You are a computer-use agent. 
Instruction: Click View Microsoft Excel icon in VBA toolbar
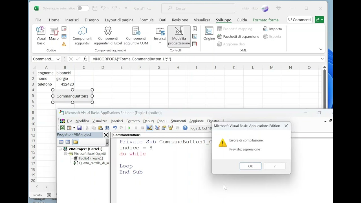tap(63, 128)
